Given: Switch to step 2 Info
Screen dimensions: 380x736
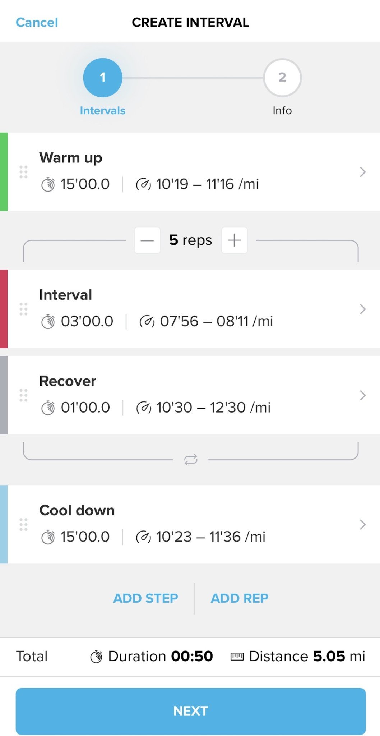Looking at the screenshot, I should pos(282,78).
